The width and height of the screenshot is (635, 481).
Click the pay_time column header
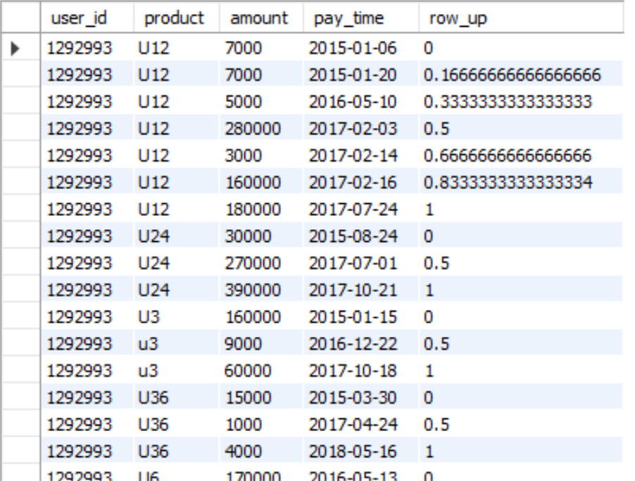[360, 18]
